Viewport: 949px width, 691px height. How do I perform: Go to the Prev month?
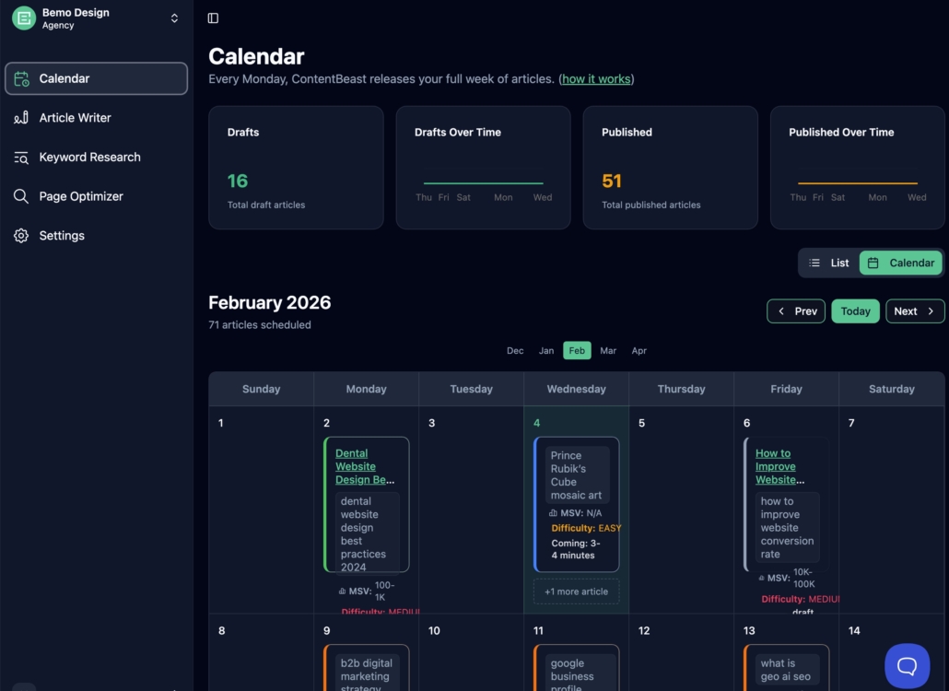[796, 311]
